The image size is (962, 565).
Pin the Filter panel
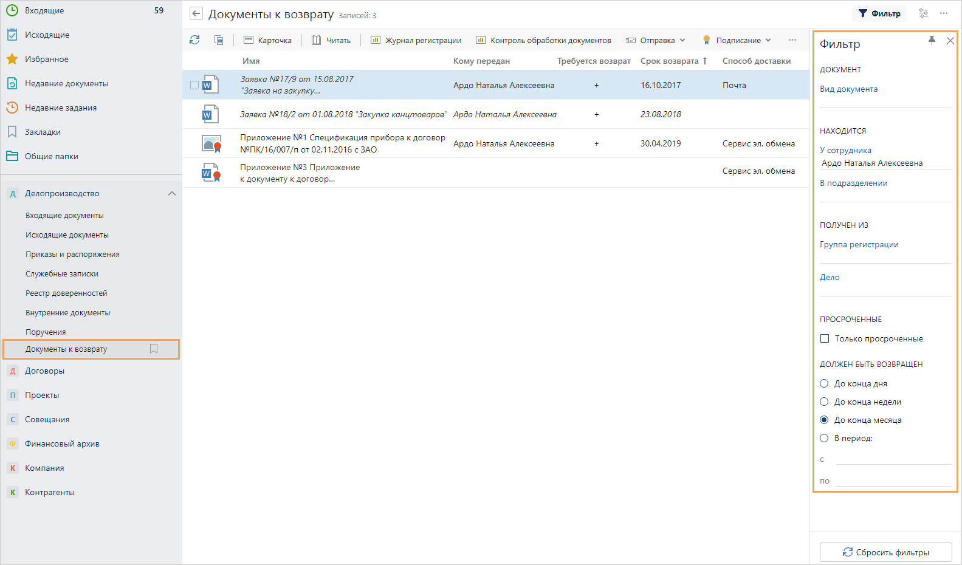pyautogui.click(x=932, y=41)
